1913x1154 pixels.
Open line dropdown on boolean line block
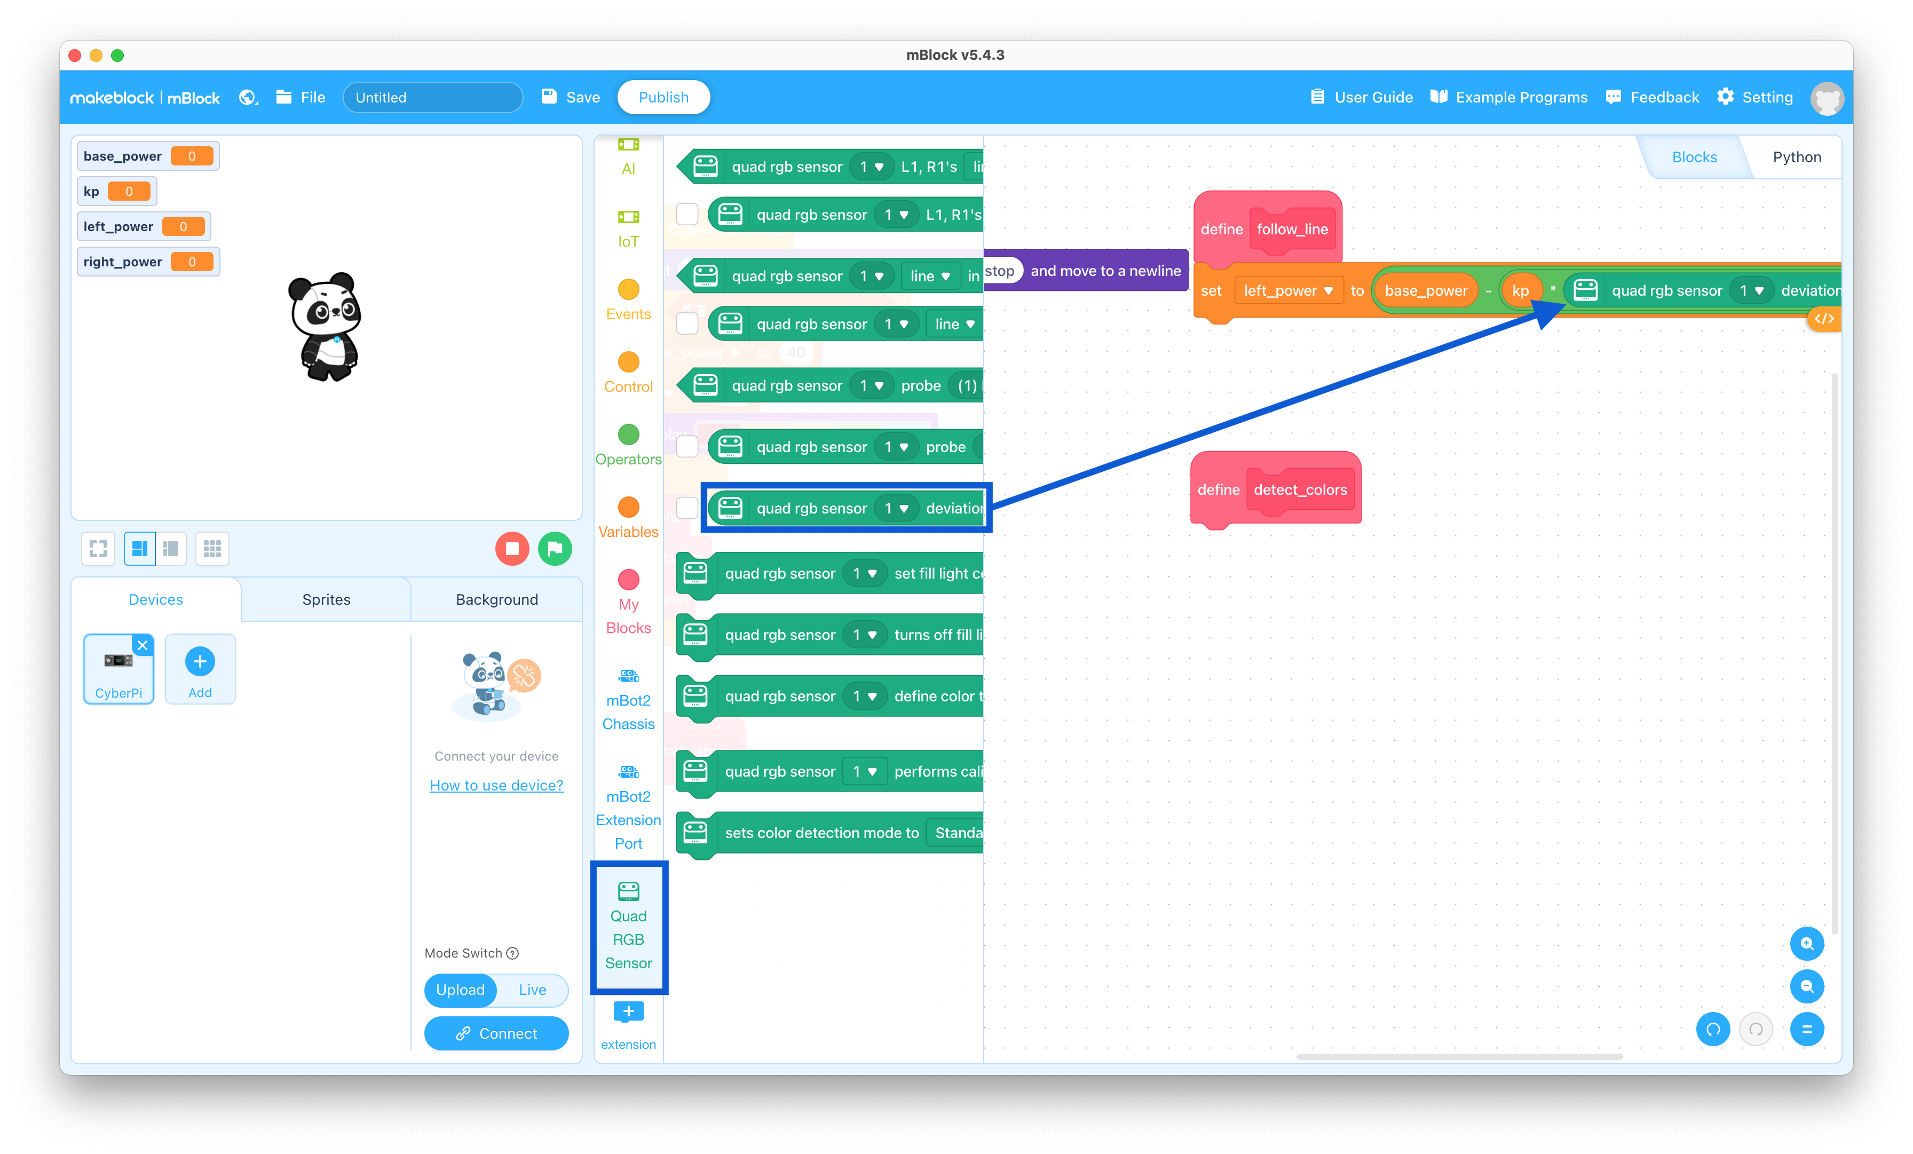930,275
